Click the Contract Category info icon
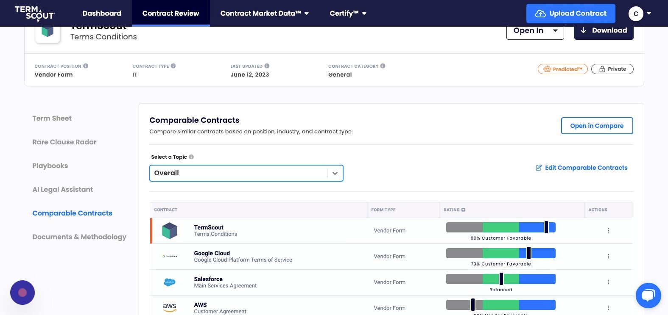Viewport: 668px width, 315px height. coord(383,66)
